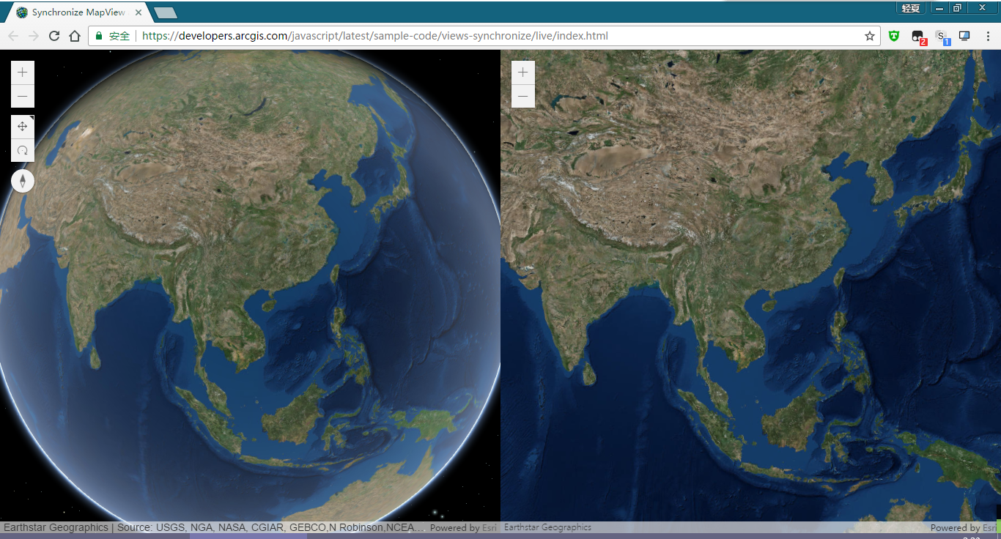Zoom in on the right 2D map
The height and width of the screenshot is (539, 1001).
[x=522, y=73]
